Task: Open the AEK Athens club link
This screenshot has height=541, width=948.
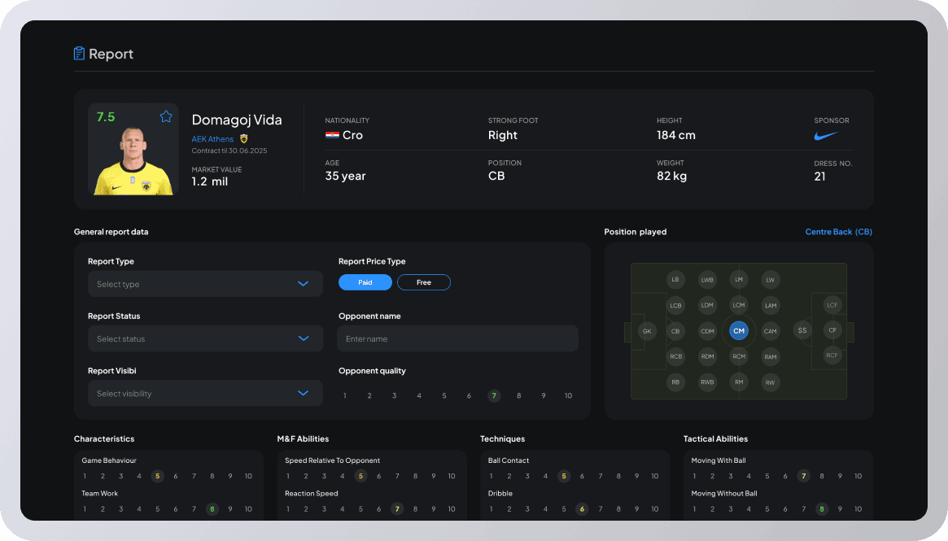Action: [212, 139]
